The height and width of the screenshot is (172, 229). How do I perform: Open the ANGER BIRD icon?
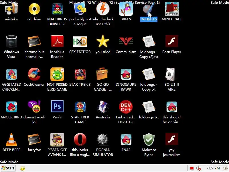coord(11,107)
